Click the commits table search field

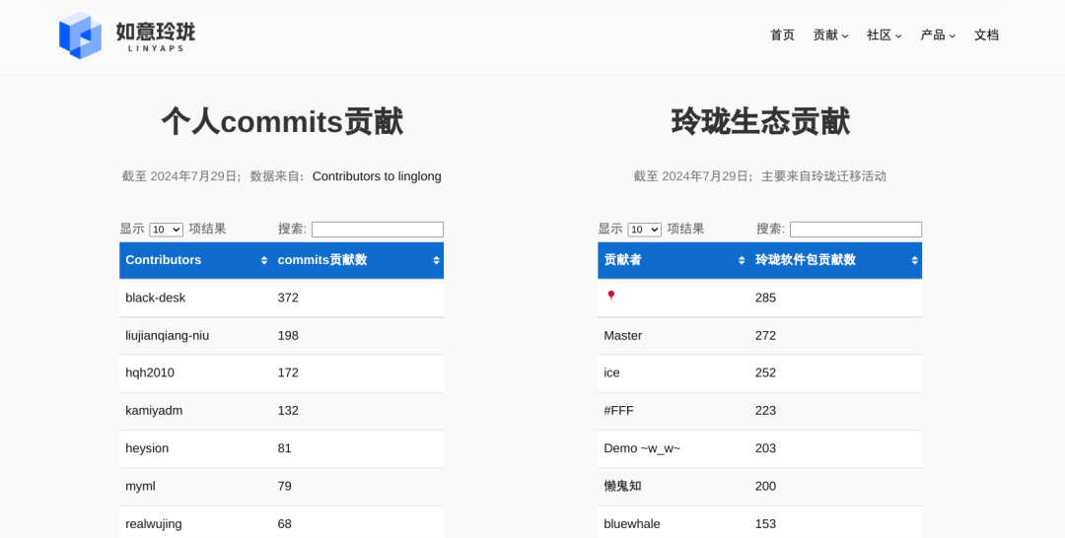(378, 230)
